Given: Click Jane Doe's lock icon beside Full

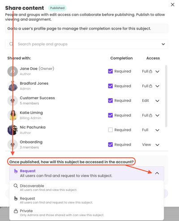Looking at the screenshot, I should (151, 71).
